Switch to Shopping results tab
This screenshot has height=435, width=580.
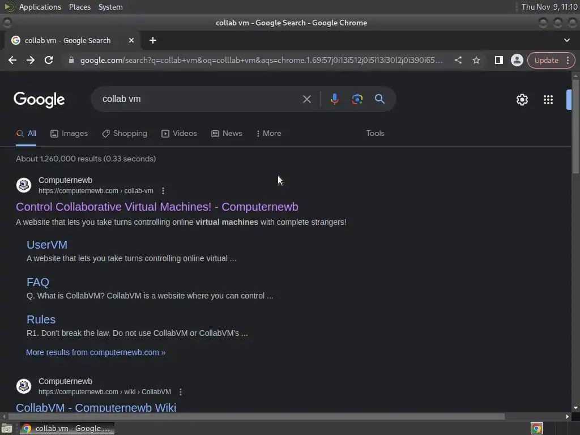point(125,134)
